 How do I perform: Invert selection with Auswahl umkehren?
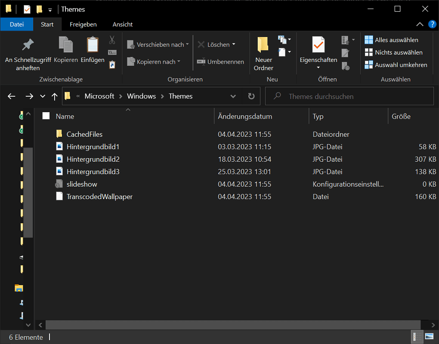(x=396, y=65)
